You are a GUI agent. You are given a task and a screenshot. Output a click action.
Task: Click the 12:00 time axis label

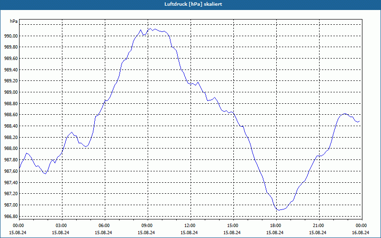point(190,226)
